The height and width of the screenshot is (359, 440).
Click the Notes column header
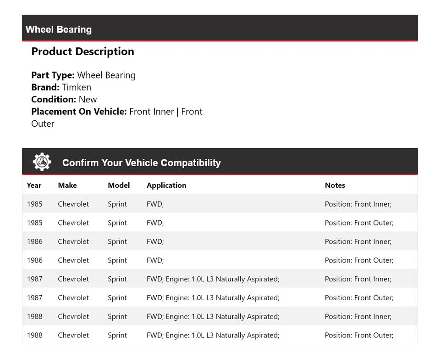335,185
